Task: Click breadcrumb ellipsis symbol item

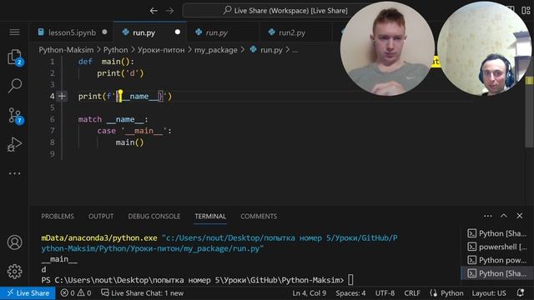Action: click(295, 50)
